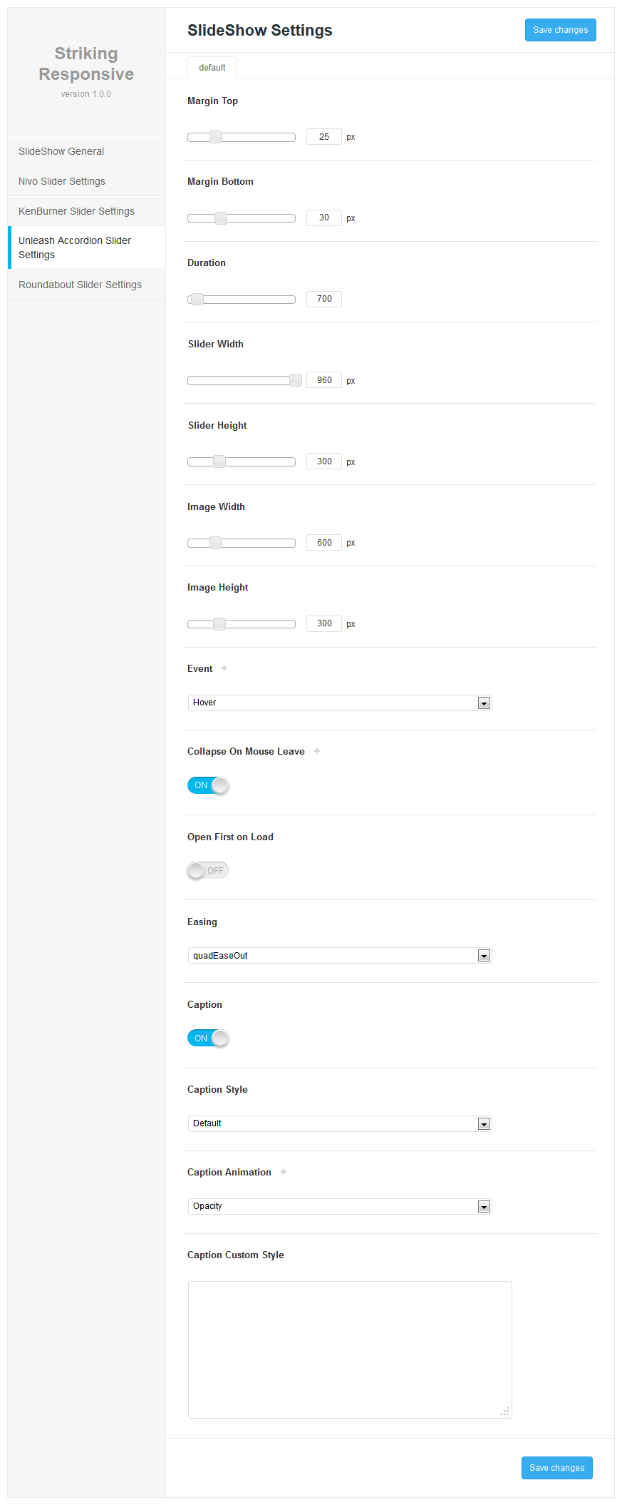Switch to the default tab
Image resolution: width=622 pixels, height=1505 pixels.
(212, 67)
